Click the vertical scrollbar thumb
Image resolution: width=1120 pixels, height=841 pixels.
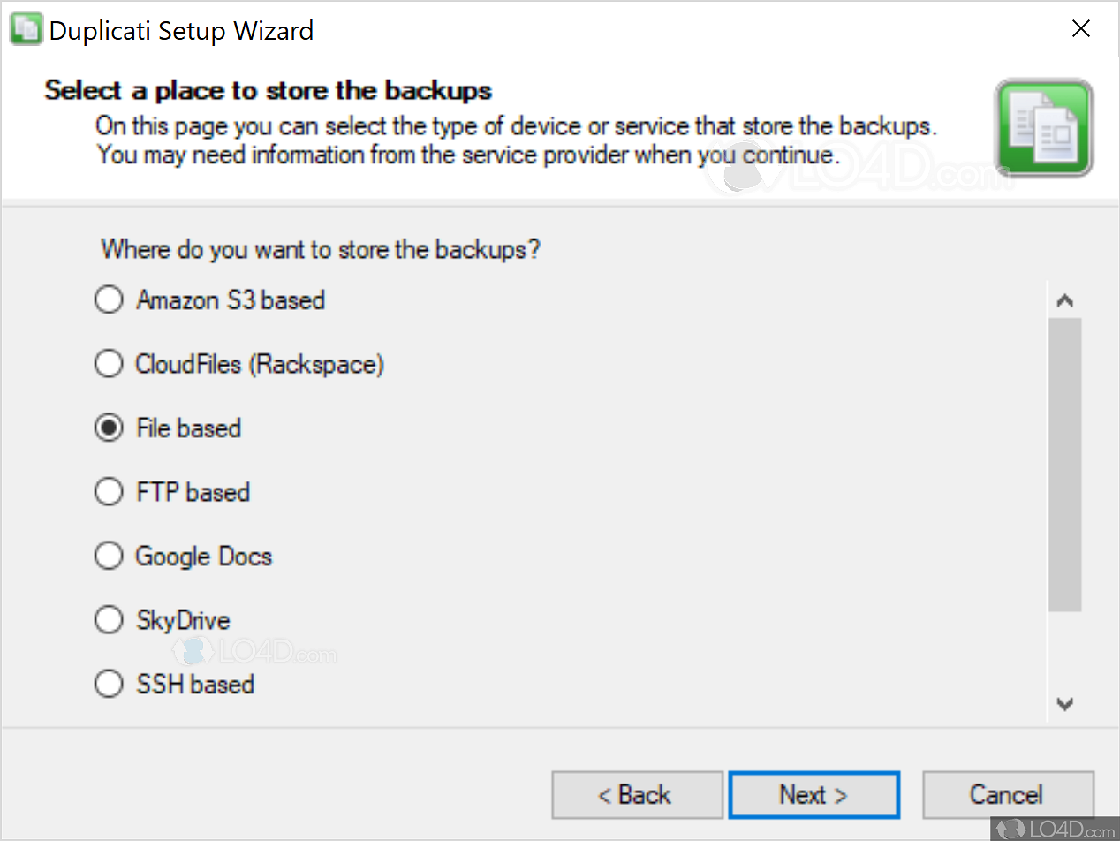coord(1065,465)
